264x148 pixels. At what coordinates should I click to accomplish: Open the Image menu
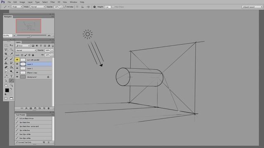pos(22,2)
